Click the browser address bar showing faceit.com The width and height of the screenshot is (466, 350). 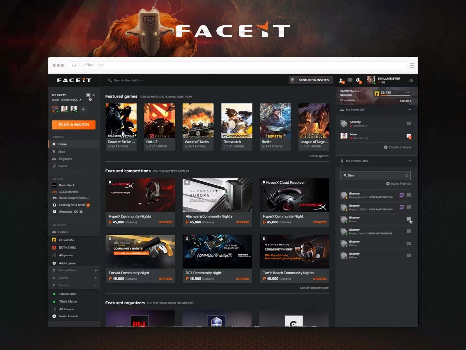tap(237, 65)
